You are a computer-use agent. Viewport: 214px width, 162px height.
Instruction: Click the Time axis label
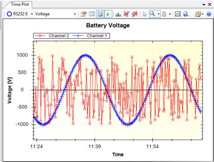tap(118, 154)
